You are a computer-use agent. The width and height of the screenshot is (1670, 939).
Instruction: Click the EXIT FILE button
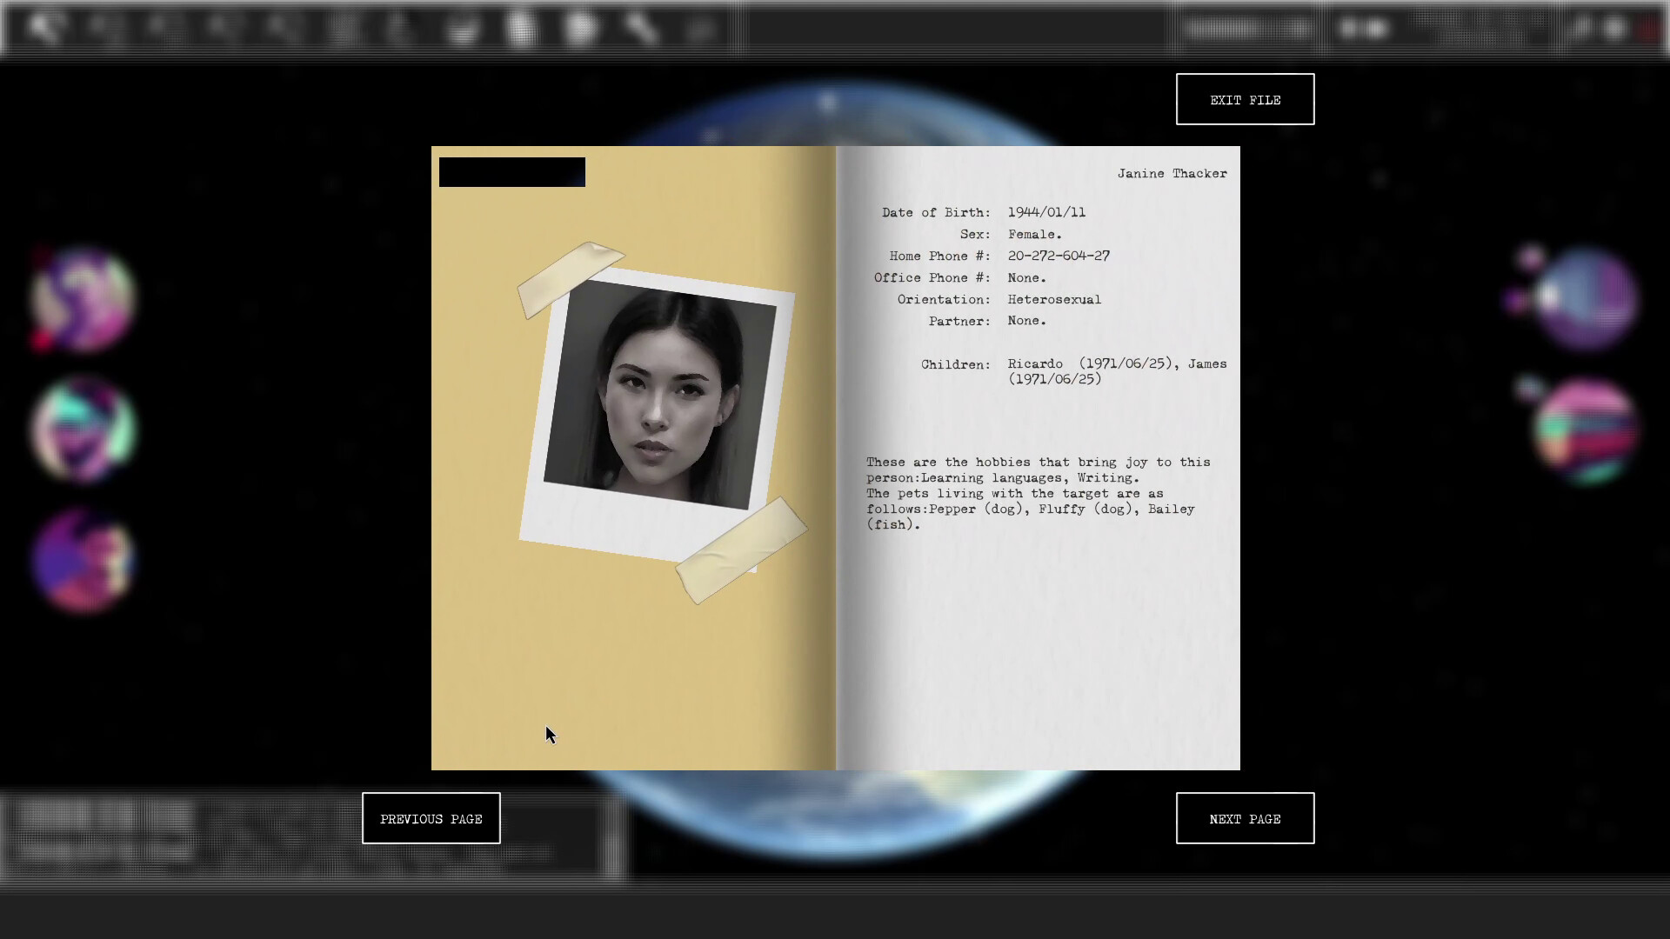pos(1245,99)
